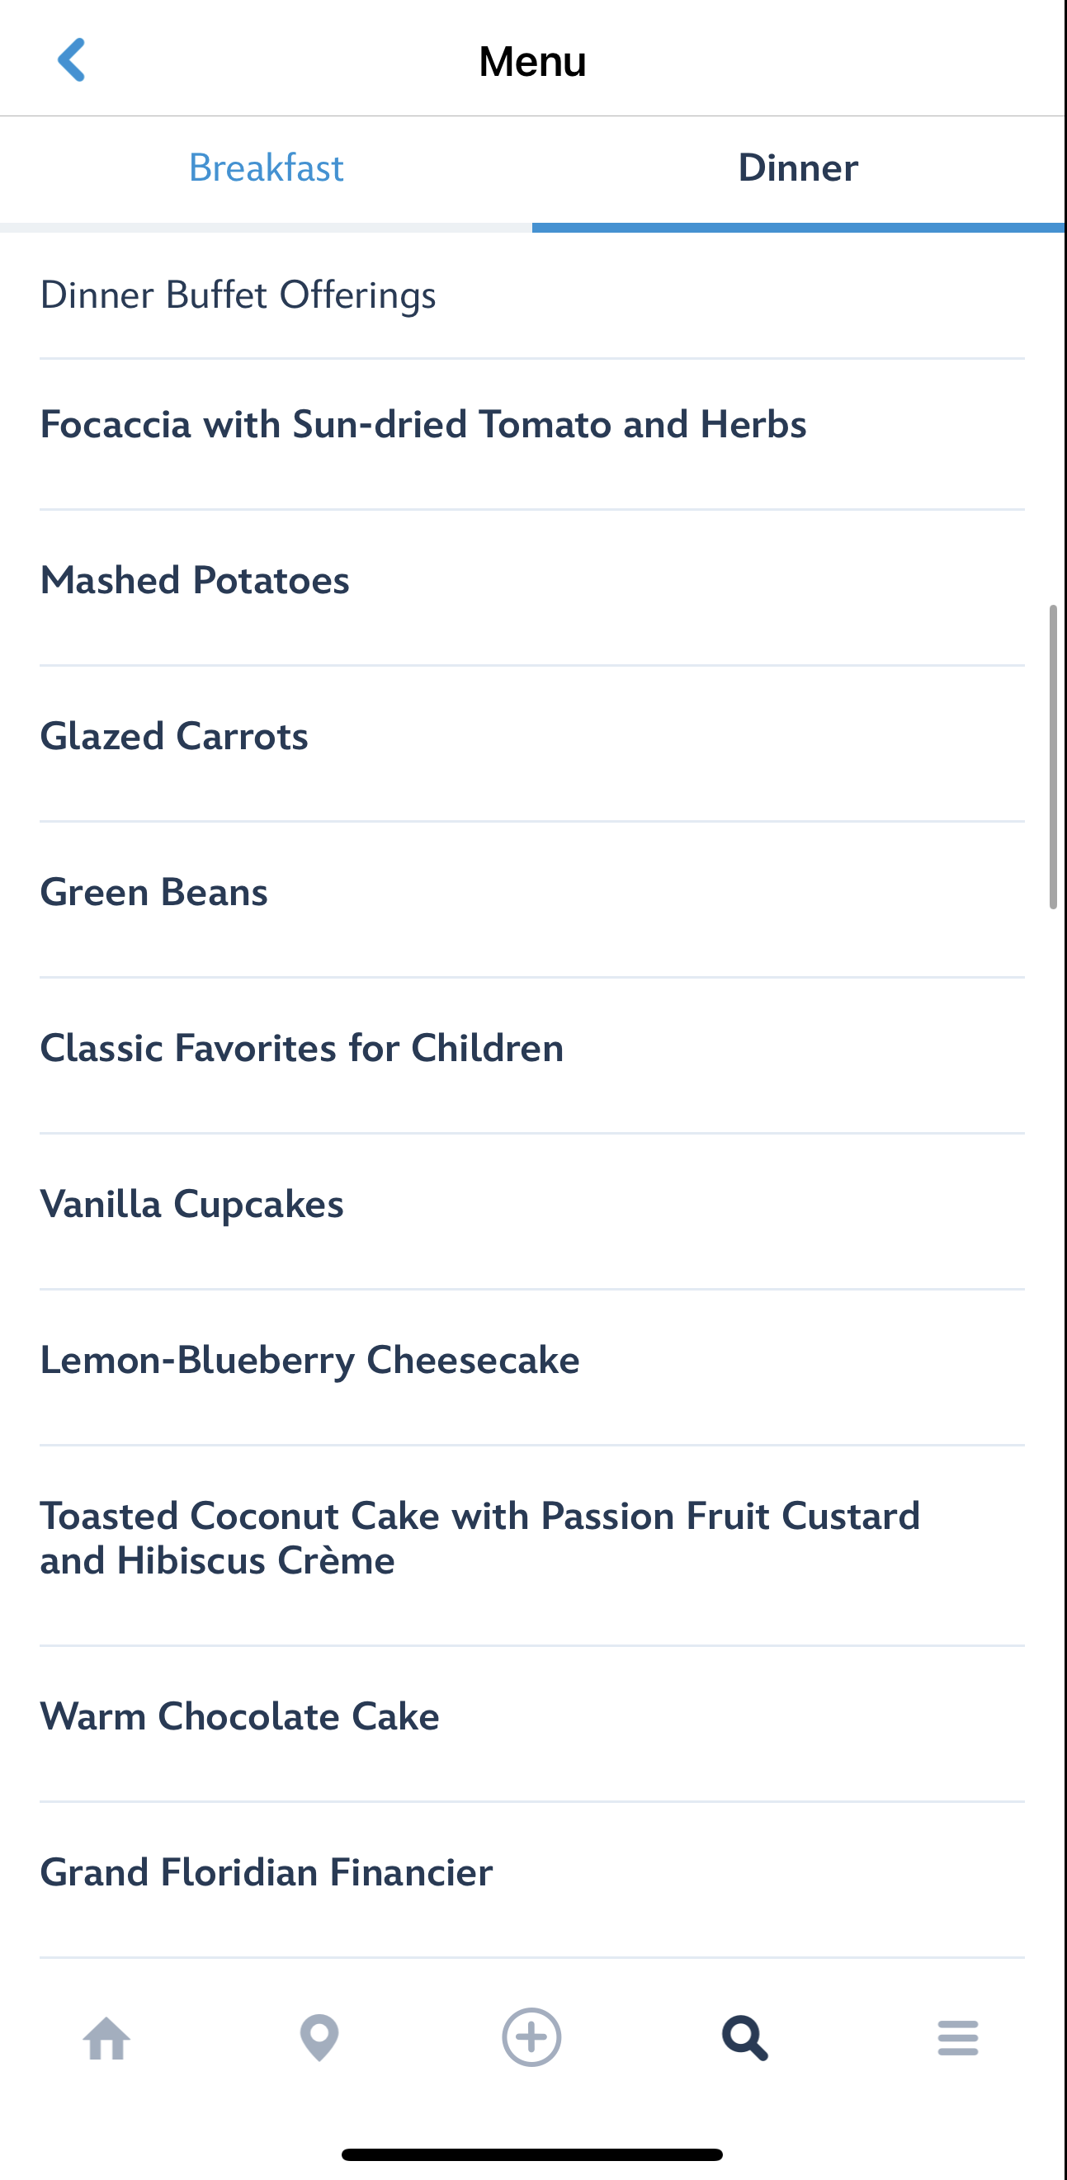Tap the map location pin icon
Screen dimensions: 1067x2180
[320, 2038]
